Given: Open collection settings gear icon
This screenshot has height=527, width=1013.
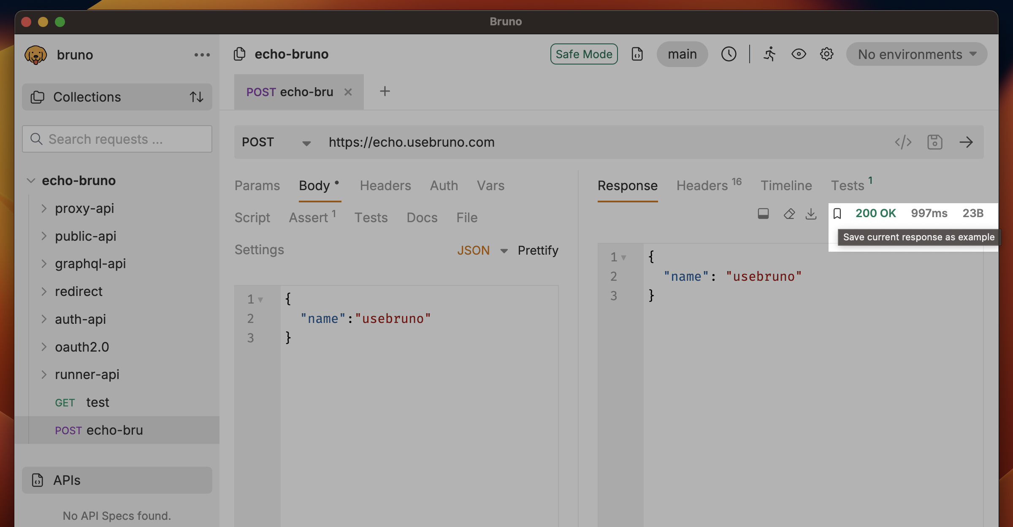Looking at the screenshot, I should click(x=826, y=54).
